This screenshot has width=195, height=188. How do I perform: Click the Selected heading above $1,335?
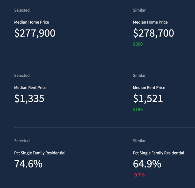click(x=22, y=76)
